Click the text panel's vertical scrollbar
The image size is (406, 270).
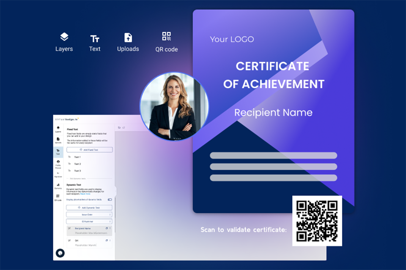[x=115, y=215]
